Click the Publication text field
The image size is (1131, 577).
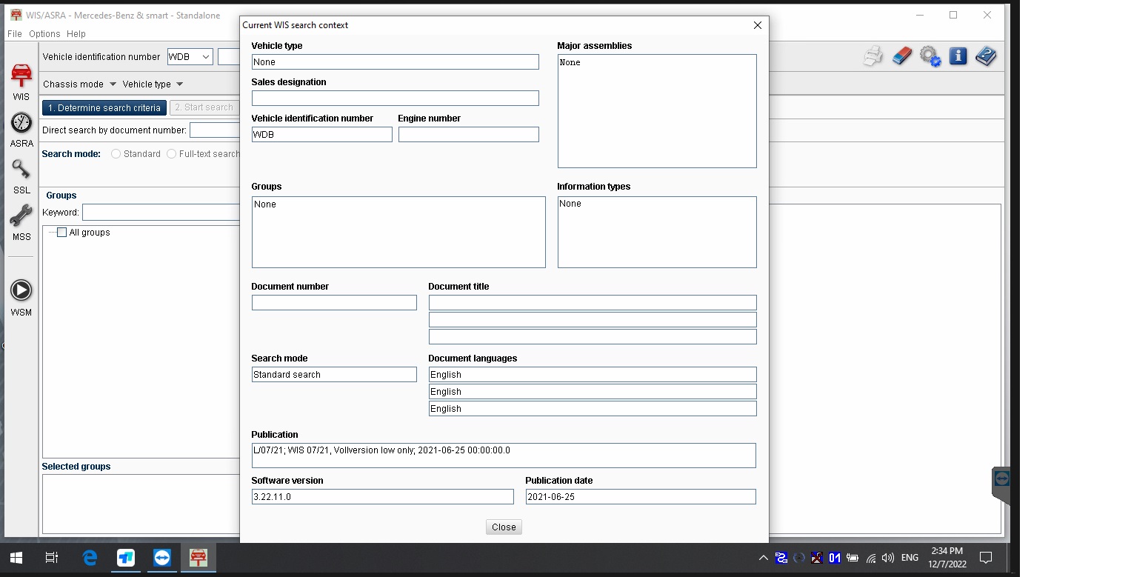coord(504,456)
